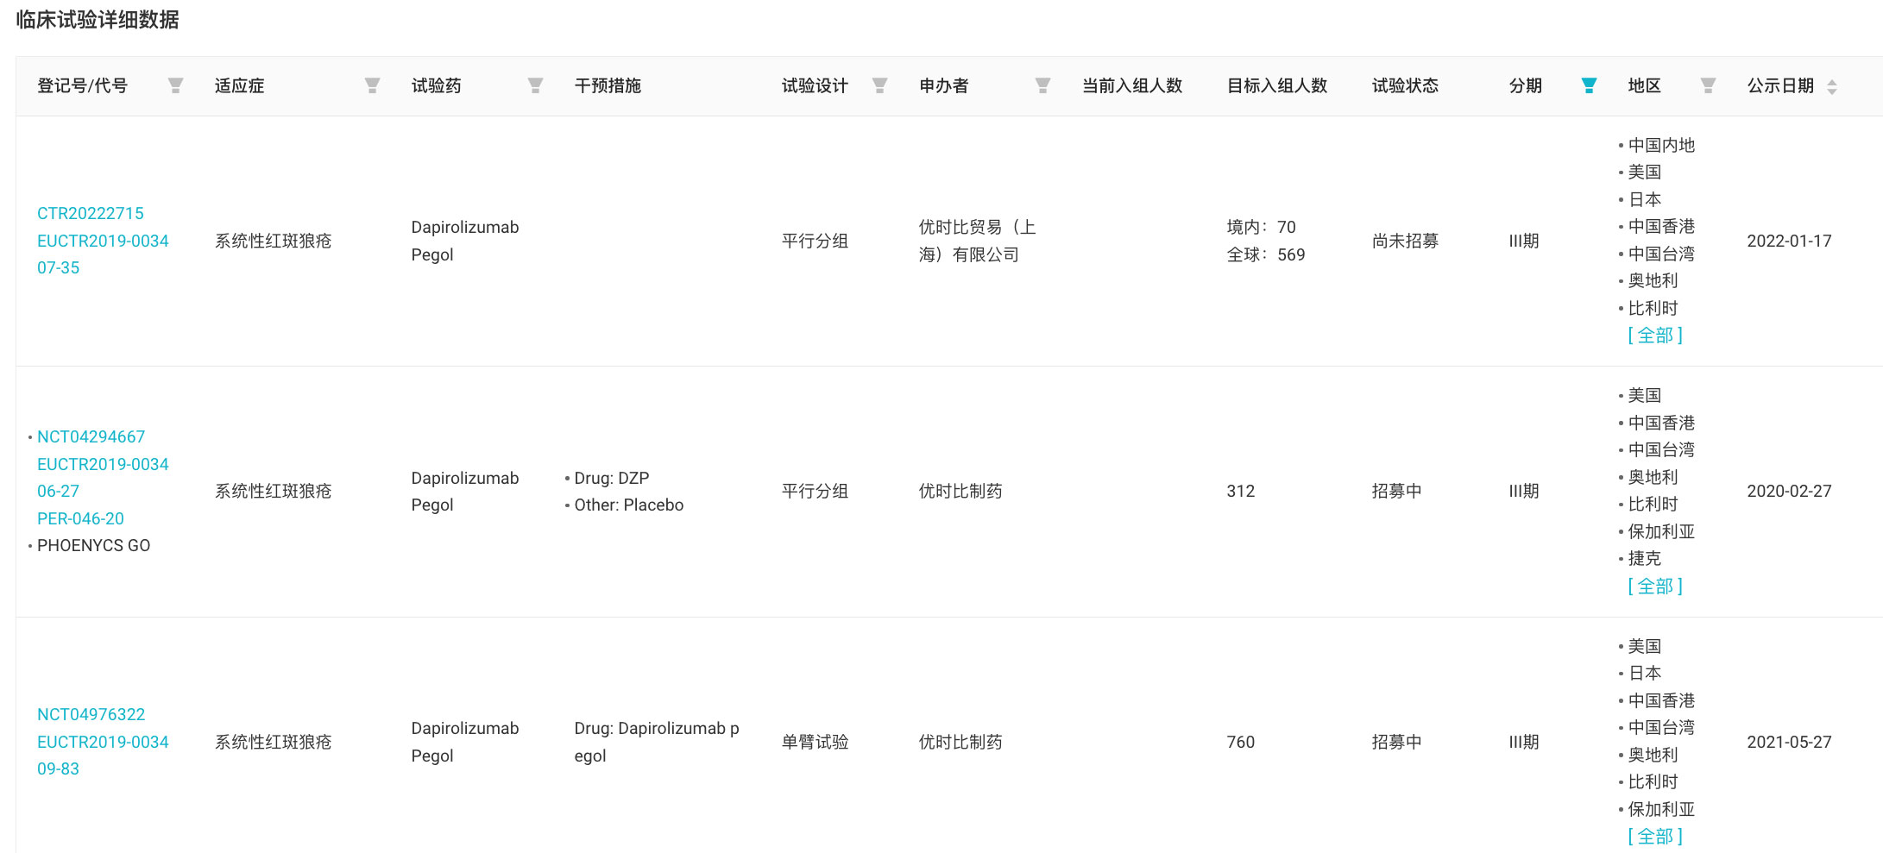Expand all regions for NCT04976322 trial
1883x853 pixels.
click(1654, 837)
